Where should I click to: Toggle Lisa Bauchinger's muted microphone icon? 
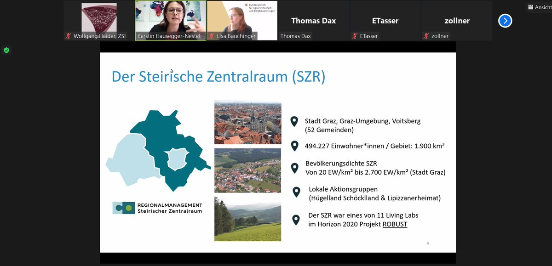click(213, 36)
